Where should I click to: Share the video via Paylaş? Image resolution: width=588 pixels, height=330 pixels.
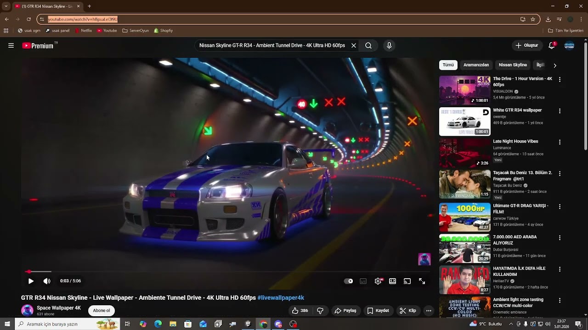[345, 310]
